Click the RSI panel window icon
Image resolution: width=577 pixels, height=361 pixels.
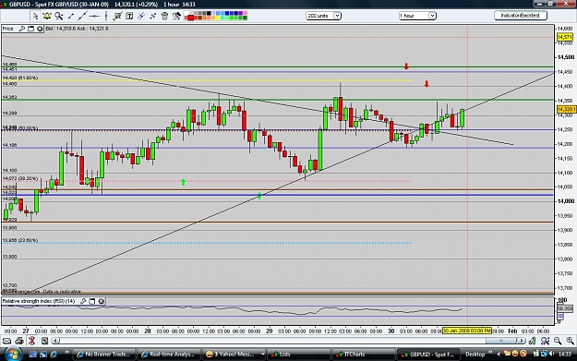click(x=92, y=301)
